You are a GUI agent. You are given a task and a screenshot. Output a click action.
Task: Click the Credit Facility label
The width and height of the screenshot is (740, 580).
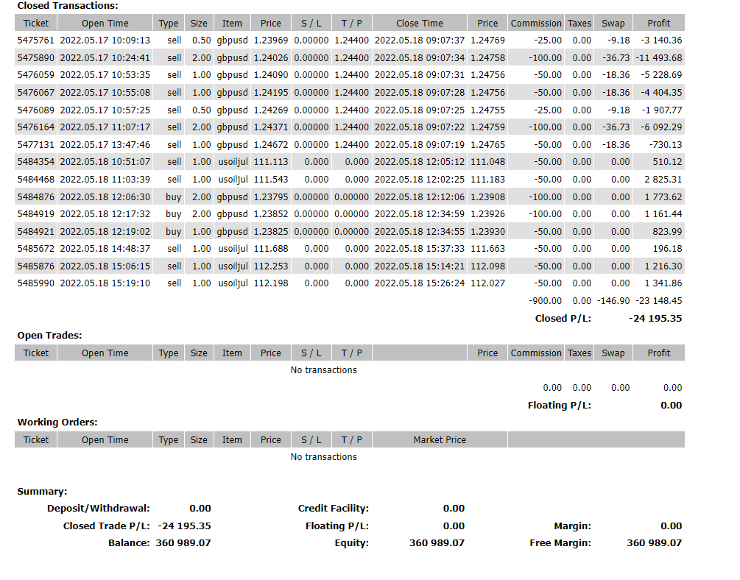point(333,508)
